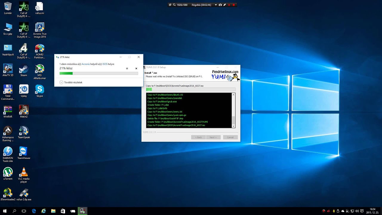Open Task View on the taskbar
Image resolution: width=382 pixels, height=215 pixels.
pyautogui.click(x=24, y=211)
